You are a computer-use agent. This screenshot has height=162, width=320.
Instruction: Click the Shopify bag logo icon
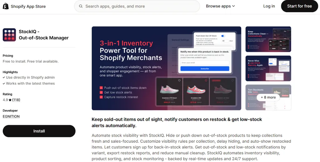6,6
